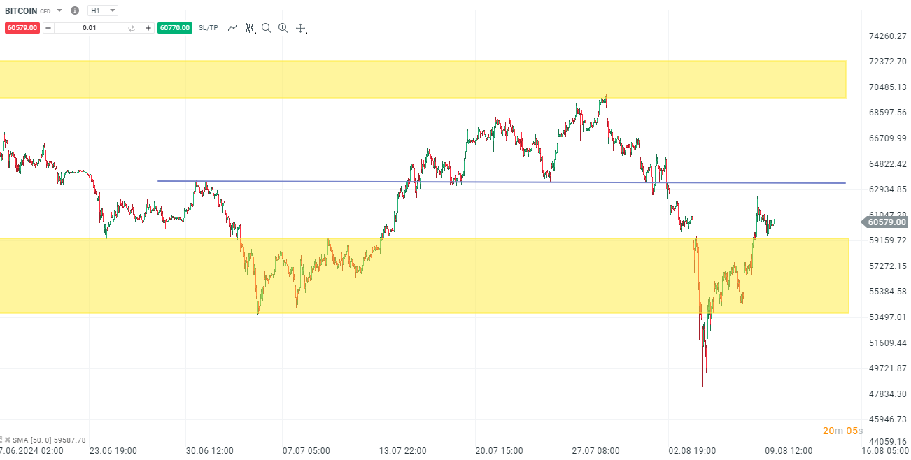Click the red sell button 60579.00
Viewport: 911px width, 460px height.
22,27
